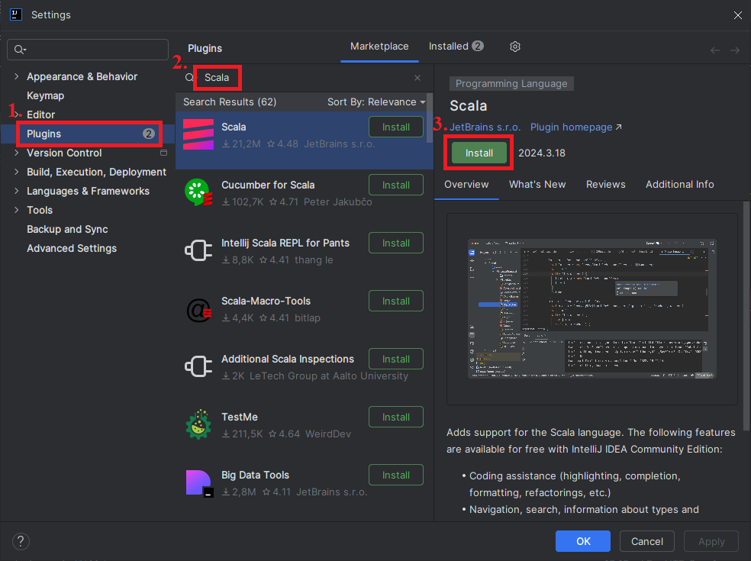Install the Scala-Macro-Tools plugin
Viewport: 751px width, 561px height.
tap(395, 301)
